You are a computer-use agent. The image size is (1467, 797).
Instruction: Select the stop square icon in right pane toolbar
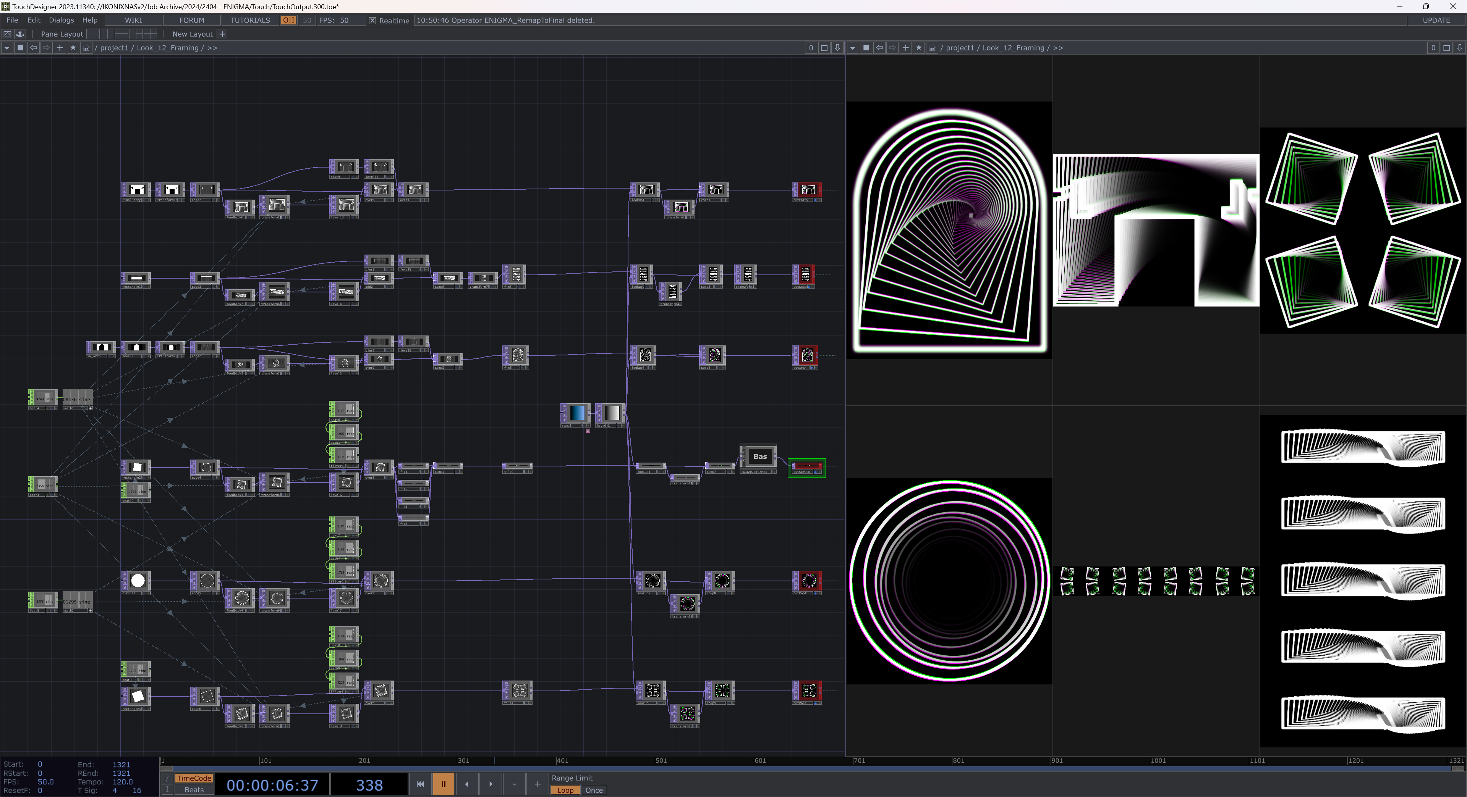pos(866,48)
